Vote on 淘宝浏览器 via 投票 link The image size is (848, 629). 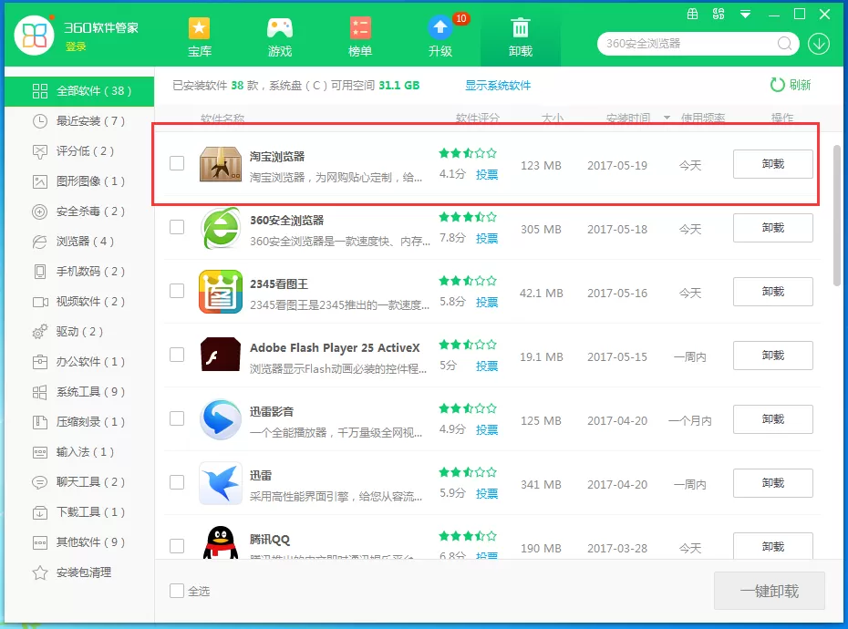[x=487, y=174]
